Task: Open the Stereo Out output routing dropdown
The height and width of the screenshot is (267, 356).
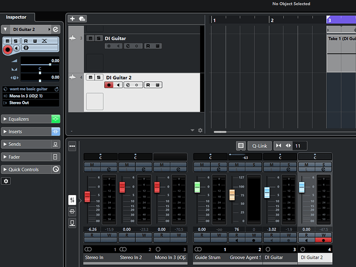Action: tap(31, 103)
